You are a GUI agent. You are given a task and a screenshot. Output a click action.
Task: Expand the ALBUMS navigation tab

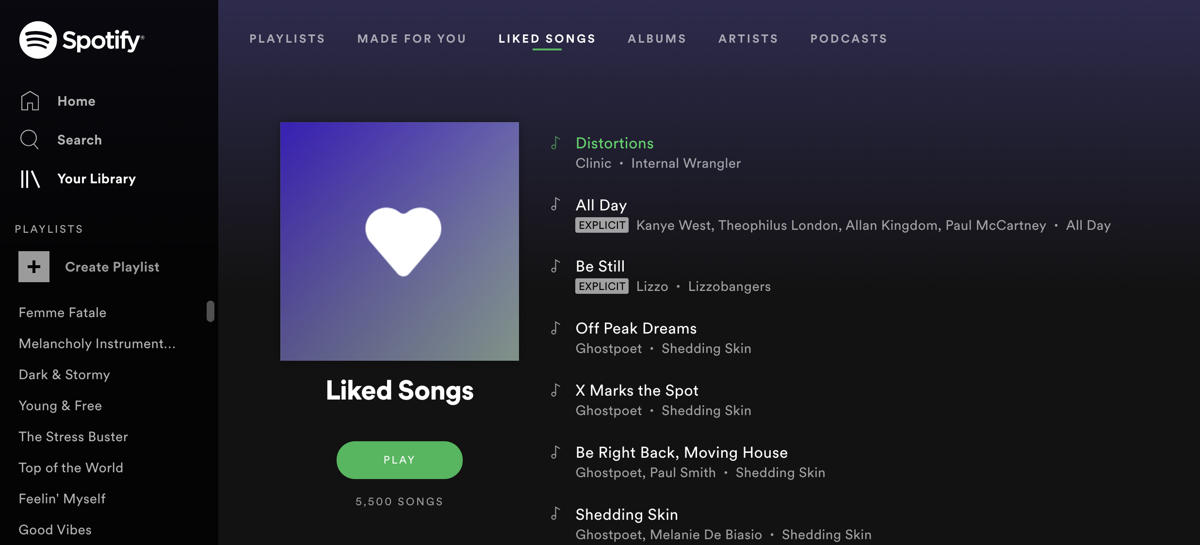point(657,38)
